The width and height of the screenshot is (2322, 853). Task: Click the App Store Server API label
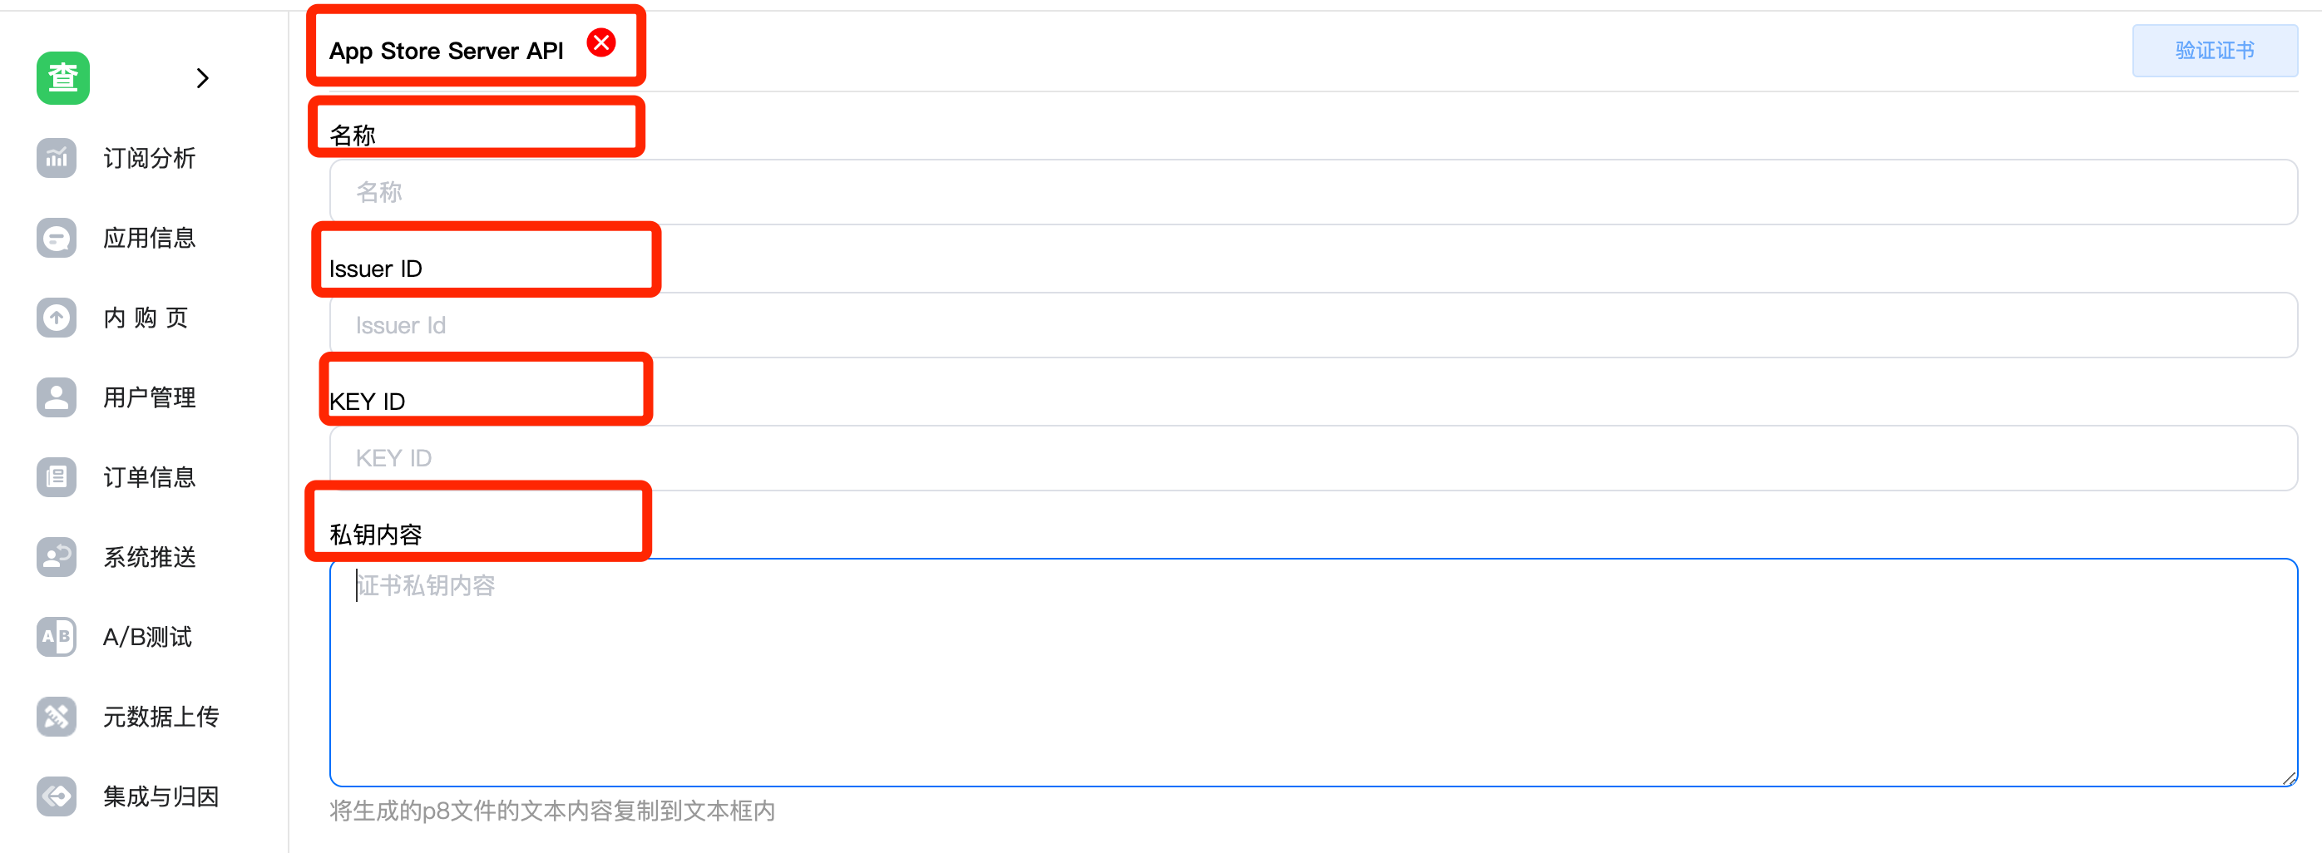point(447,51)
